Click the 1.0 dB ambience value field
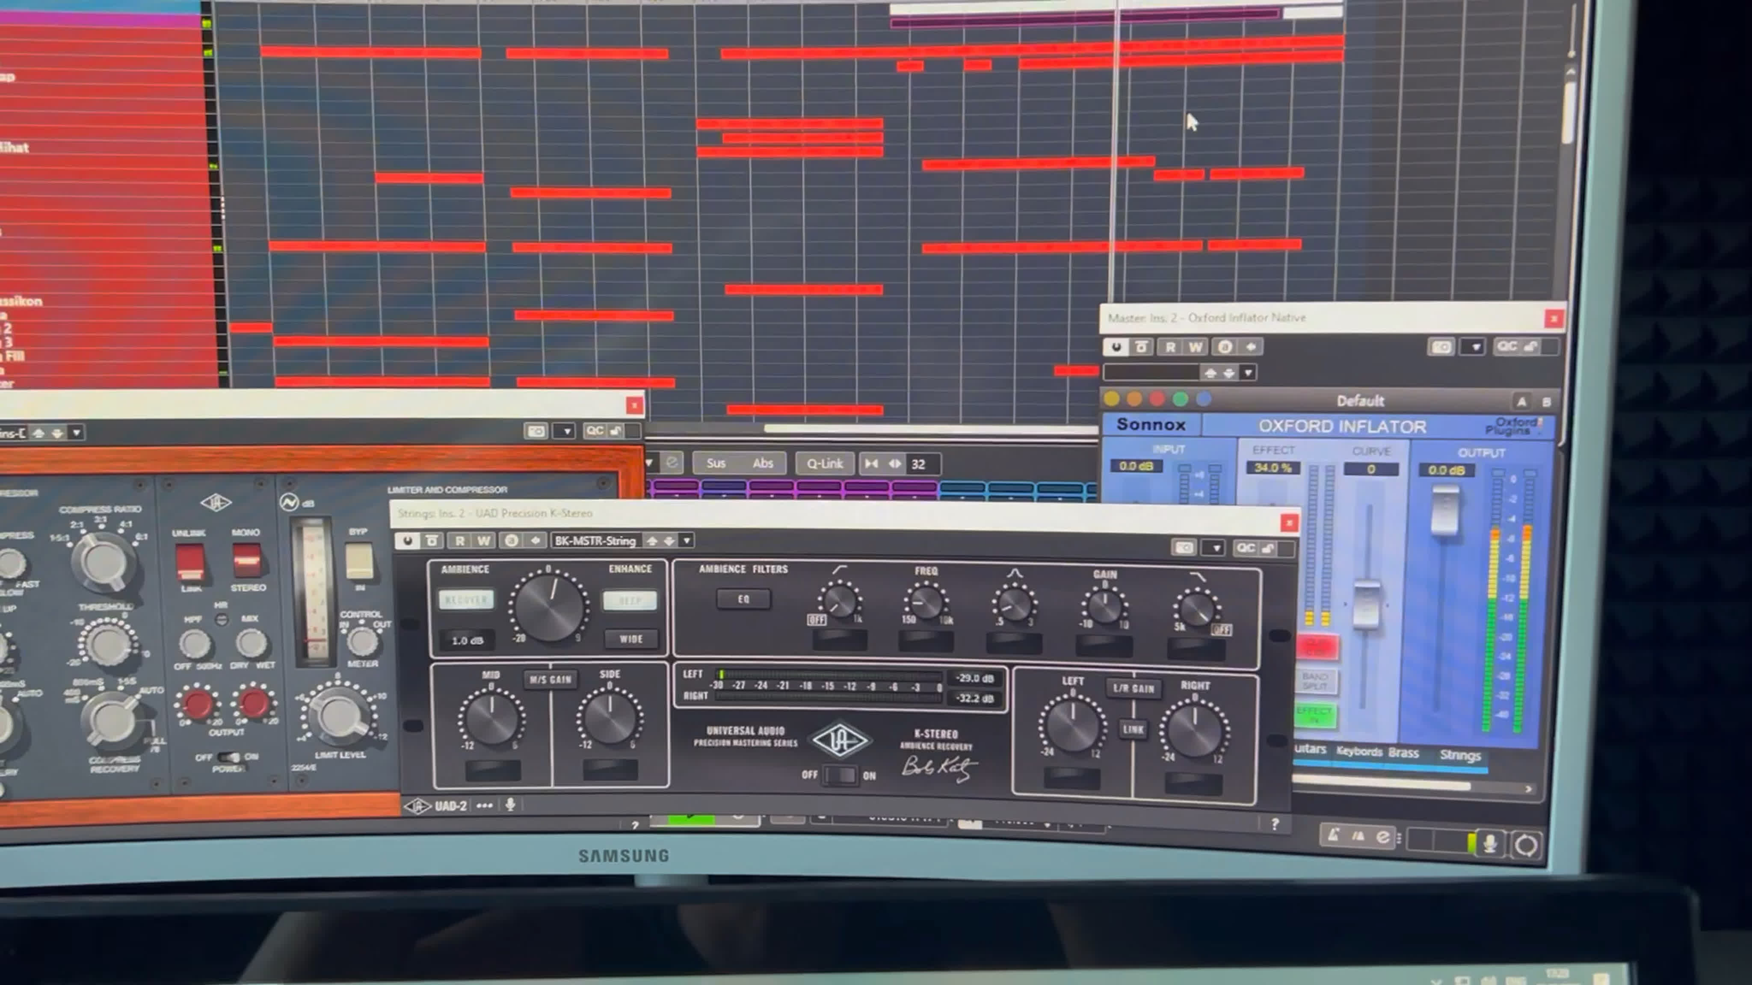The height and width of the screenshot is (985, 1752). tap(467, 640)
